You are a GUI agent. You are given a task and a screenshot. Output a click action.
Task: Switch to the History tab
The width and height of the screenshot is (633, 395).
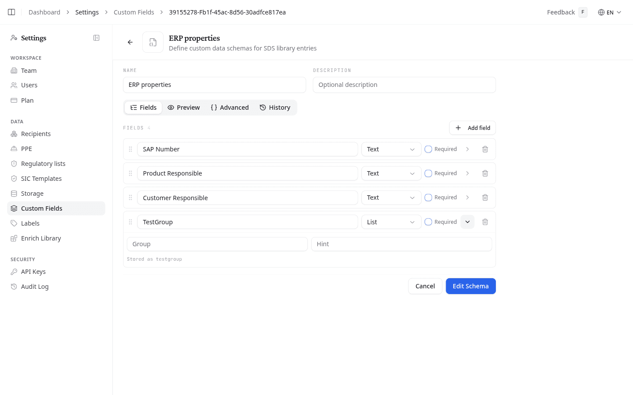[x=275, y=108]
